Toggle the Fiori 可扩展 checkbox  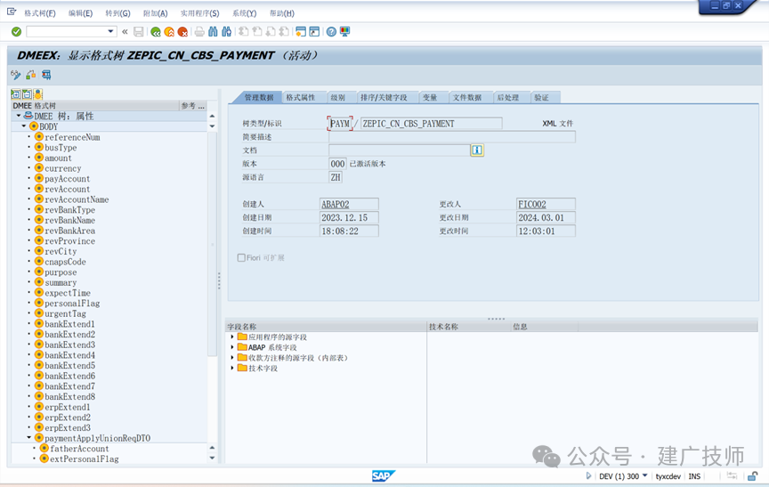click(x=241, y=257)
